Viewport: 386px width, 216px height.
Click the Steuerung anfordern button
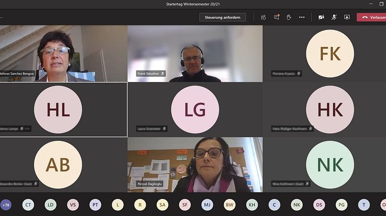[x=222, y=17]
